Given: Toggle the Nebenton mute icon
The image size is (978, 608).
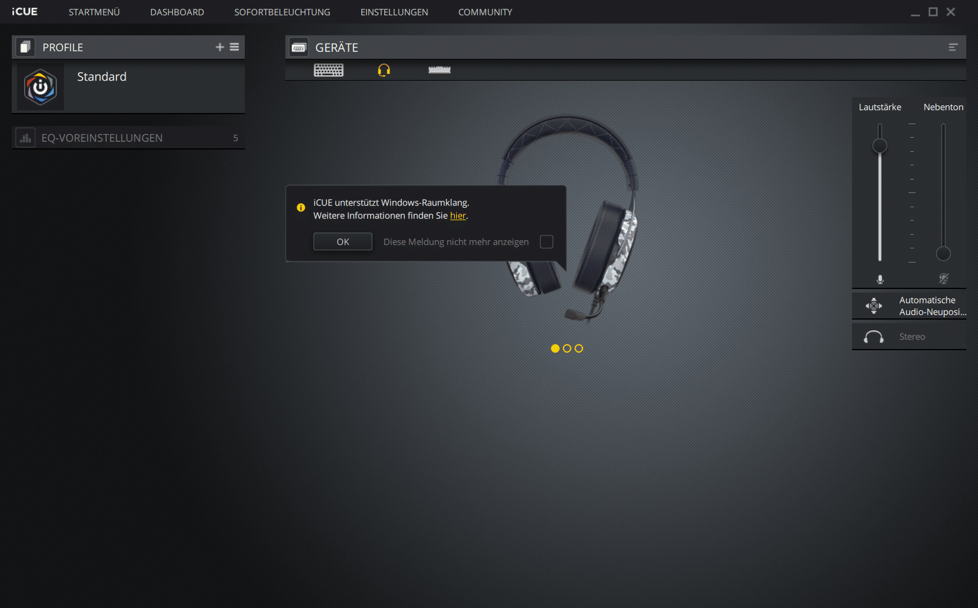Looking at the screenshot, I should point(943,279).
